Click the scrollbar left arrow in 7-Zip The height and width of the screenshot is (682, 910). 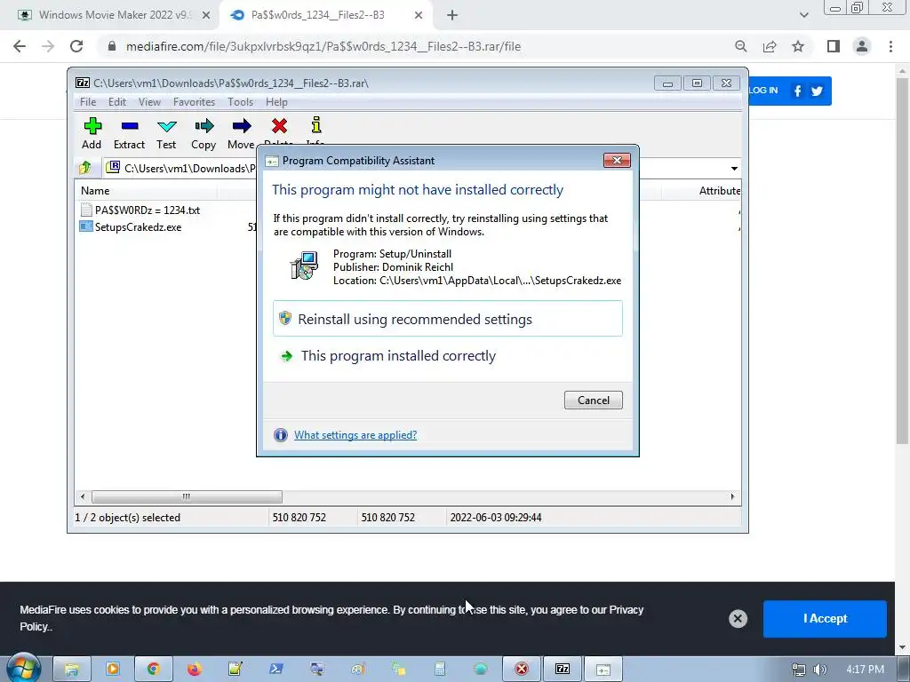click(83, 497)
